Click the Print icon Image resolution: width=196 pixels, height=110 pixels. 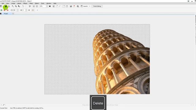pyautogui.click(x=9, y=6)
